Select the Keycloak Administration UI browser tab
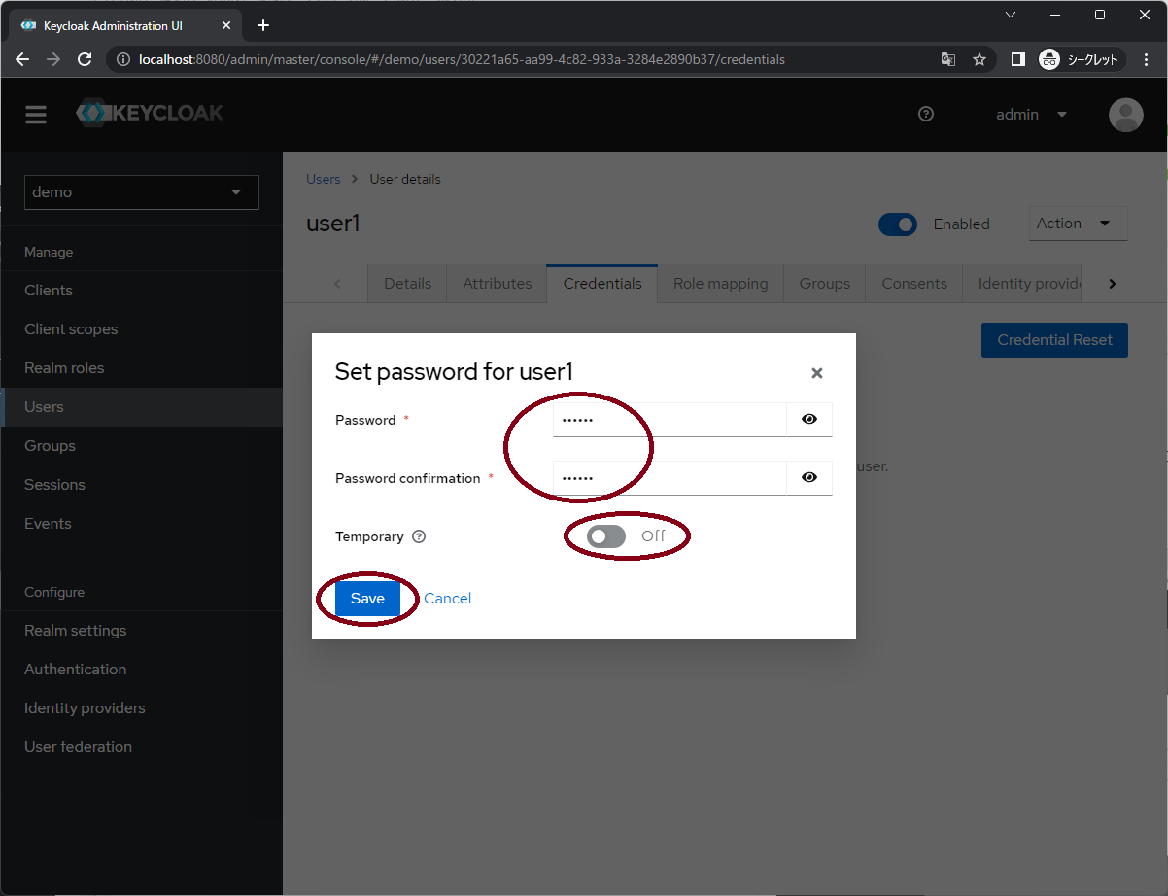Viewport: 1168px width, 896px height. point(124,25)
